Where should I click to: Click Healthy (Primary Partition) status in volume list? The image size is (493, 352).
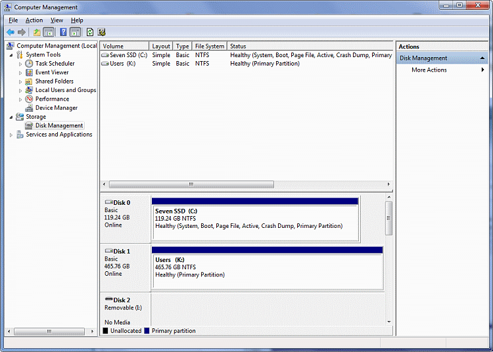pyautogui.click(x=265, y=64)
